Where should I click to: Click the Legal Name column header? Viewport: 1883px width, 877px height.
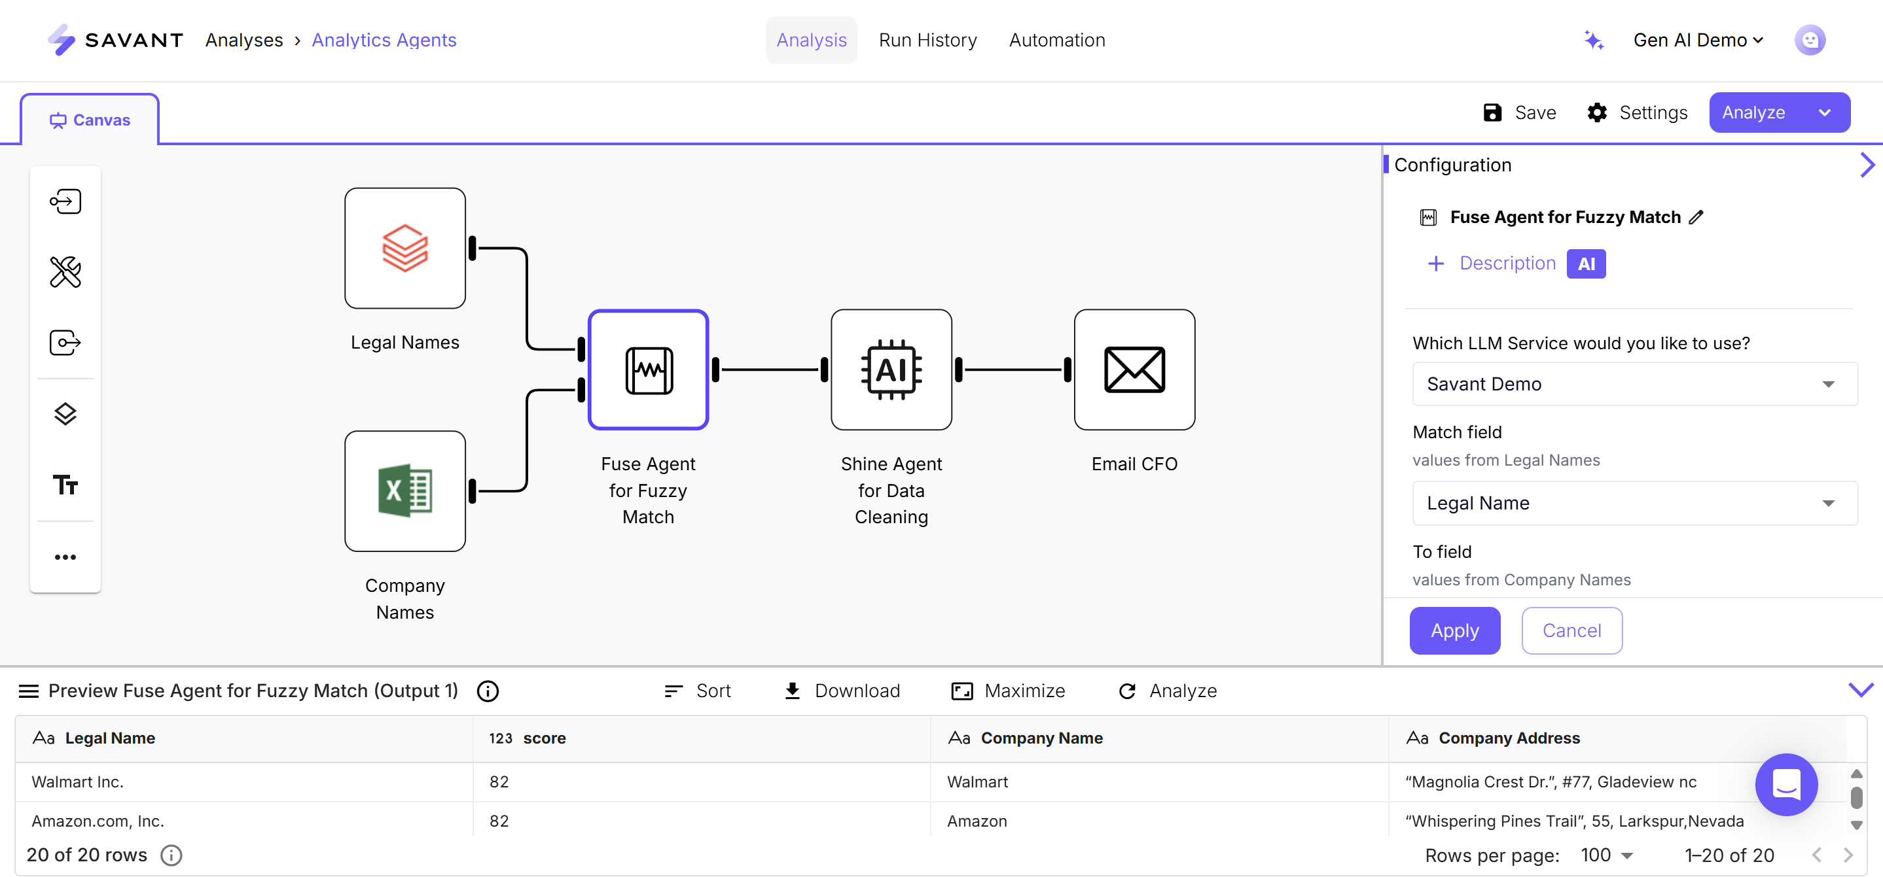pyautogui.click(x=244, y=738)
